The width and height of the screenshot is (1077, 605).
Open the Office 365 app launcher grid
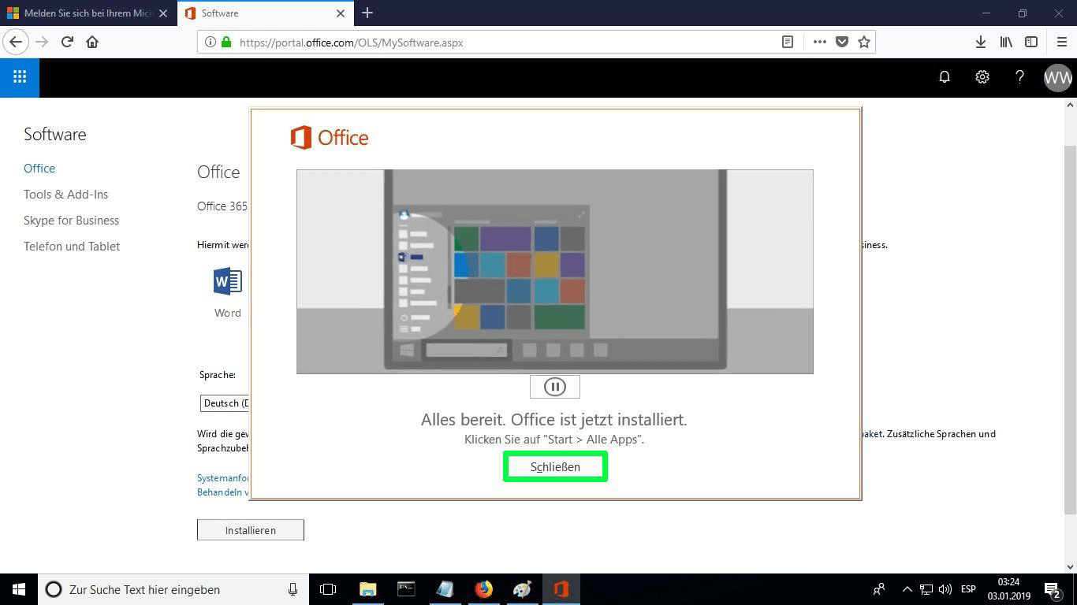click(20, 77)
